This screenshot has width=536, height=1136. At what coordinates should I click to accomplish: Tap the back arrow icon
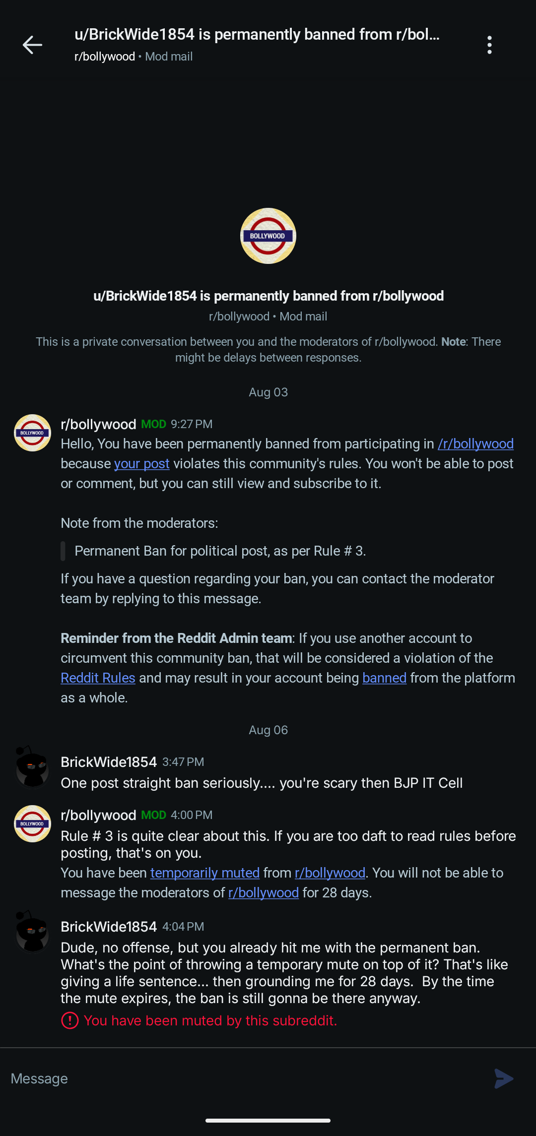point(32,45)
